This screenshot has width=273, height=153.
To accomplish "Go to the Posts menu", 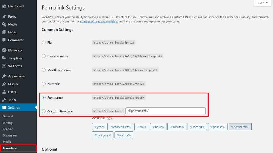I will (12, 16).
